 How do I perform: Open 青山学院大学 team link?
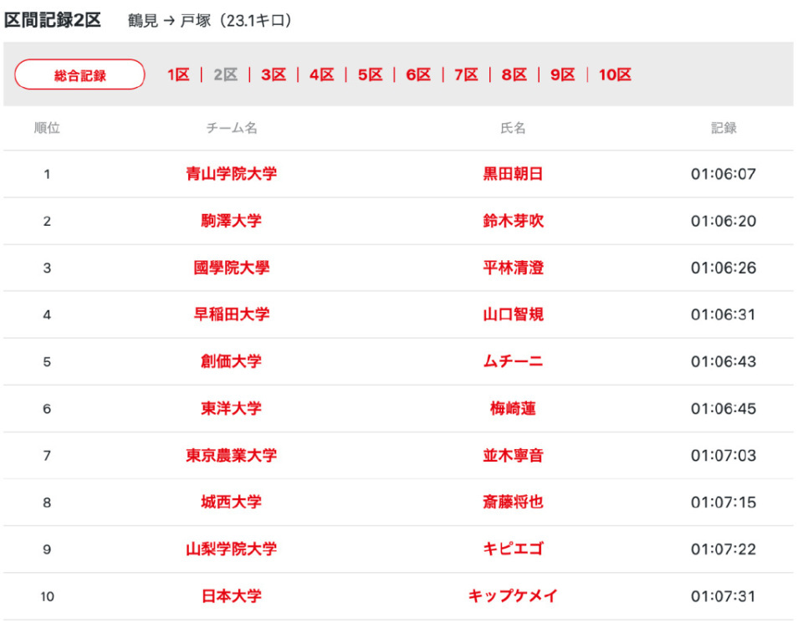231,174
